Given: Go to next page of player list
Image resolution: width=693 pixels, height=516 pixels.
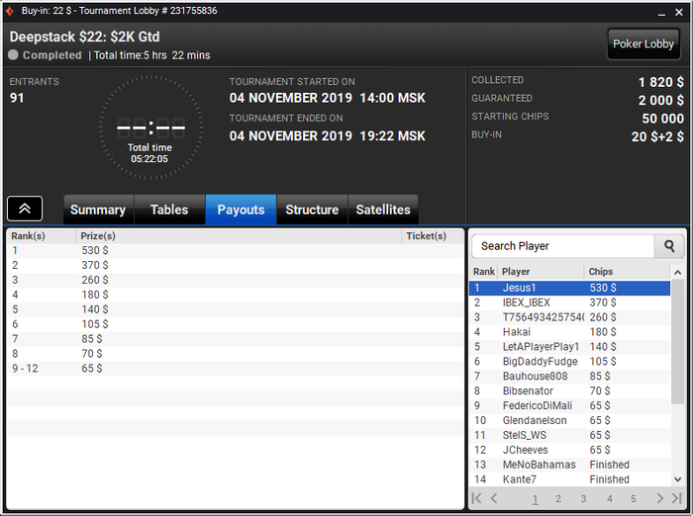Looking at the screenshot, I should [x=659, y=498].
